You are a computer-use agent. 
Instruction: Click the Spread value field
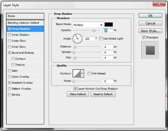coord(108,52)
